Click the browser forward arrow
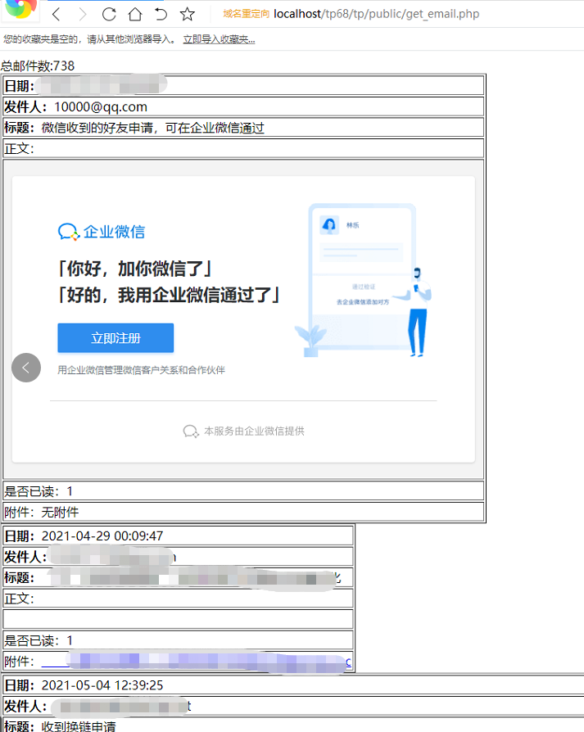Image resolution: width=584 pixels, height=732 pixels. [x=82, y=14]
